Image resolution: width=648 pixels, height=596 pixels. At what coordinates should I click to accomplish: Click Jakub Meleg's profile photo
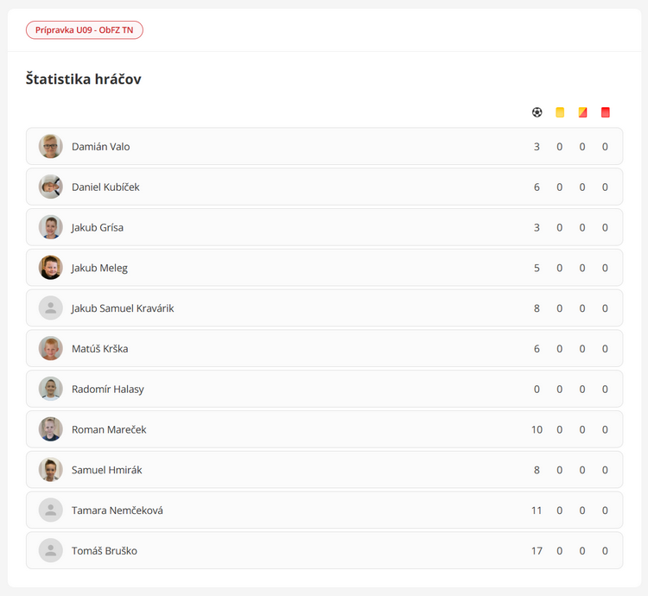click(51, 268)
